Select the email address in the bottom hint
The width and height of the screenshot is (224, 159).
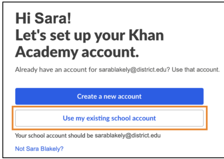[128, 136]
